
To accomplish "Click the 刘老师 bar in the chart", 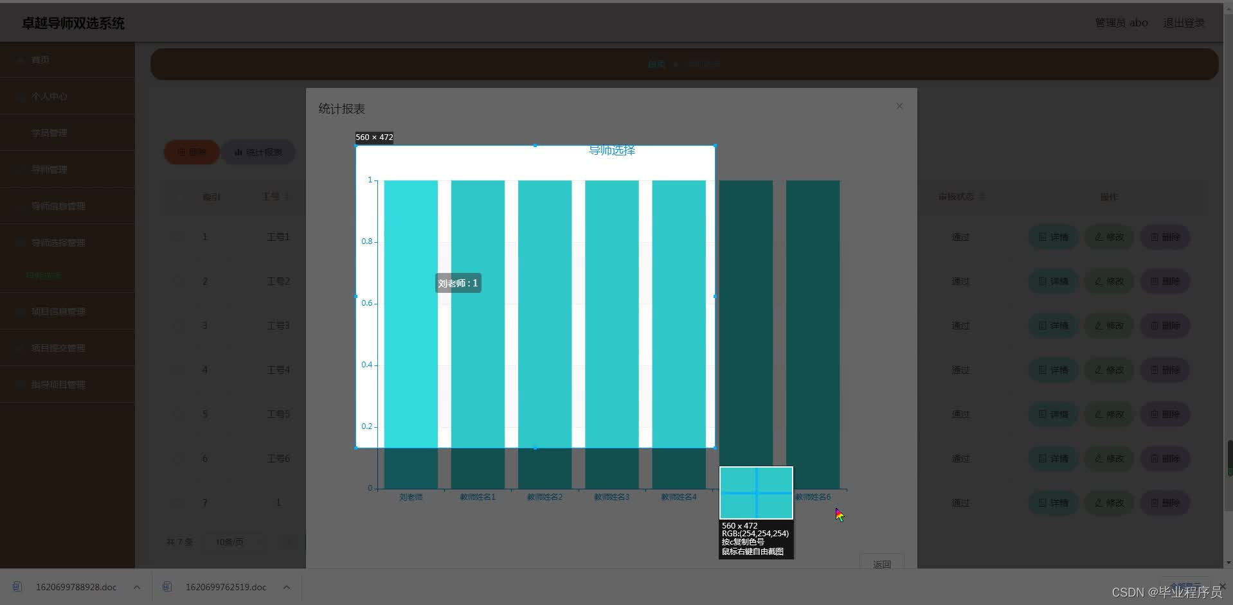I will 411,334.
